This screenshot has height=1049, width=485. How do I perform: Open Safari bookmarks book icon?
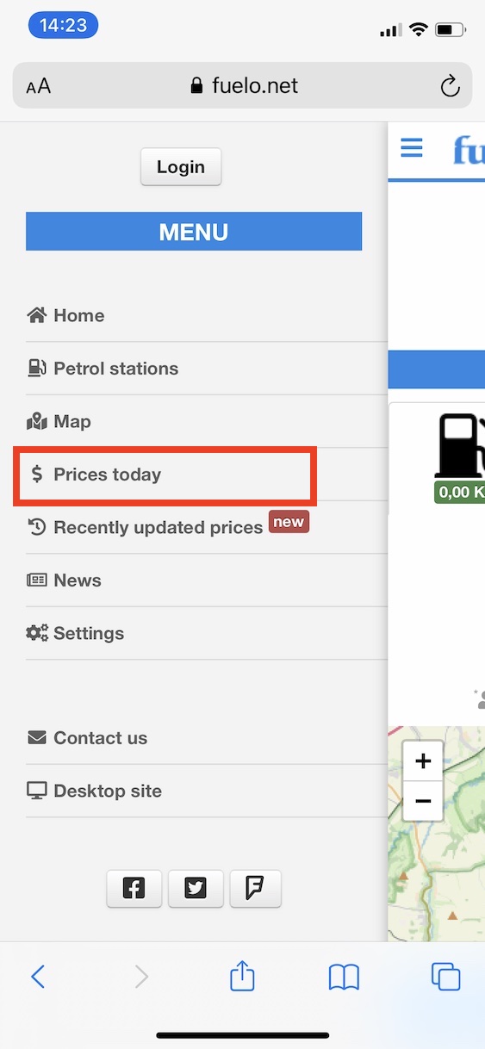pyautogui.click(x=344, y=977)
